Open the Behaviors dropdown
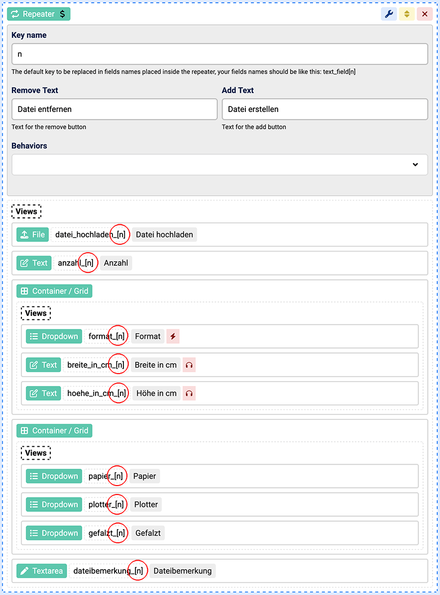440x595 pixels. 220,165
